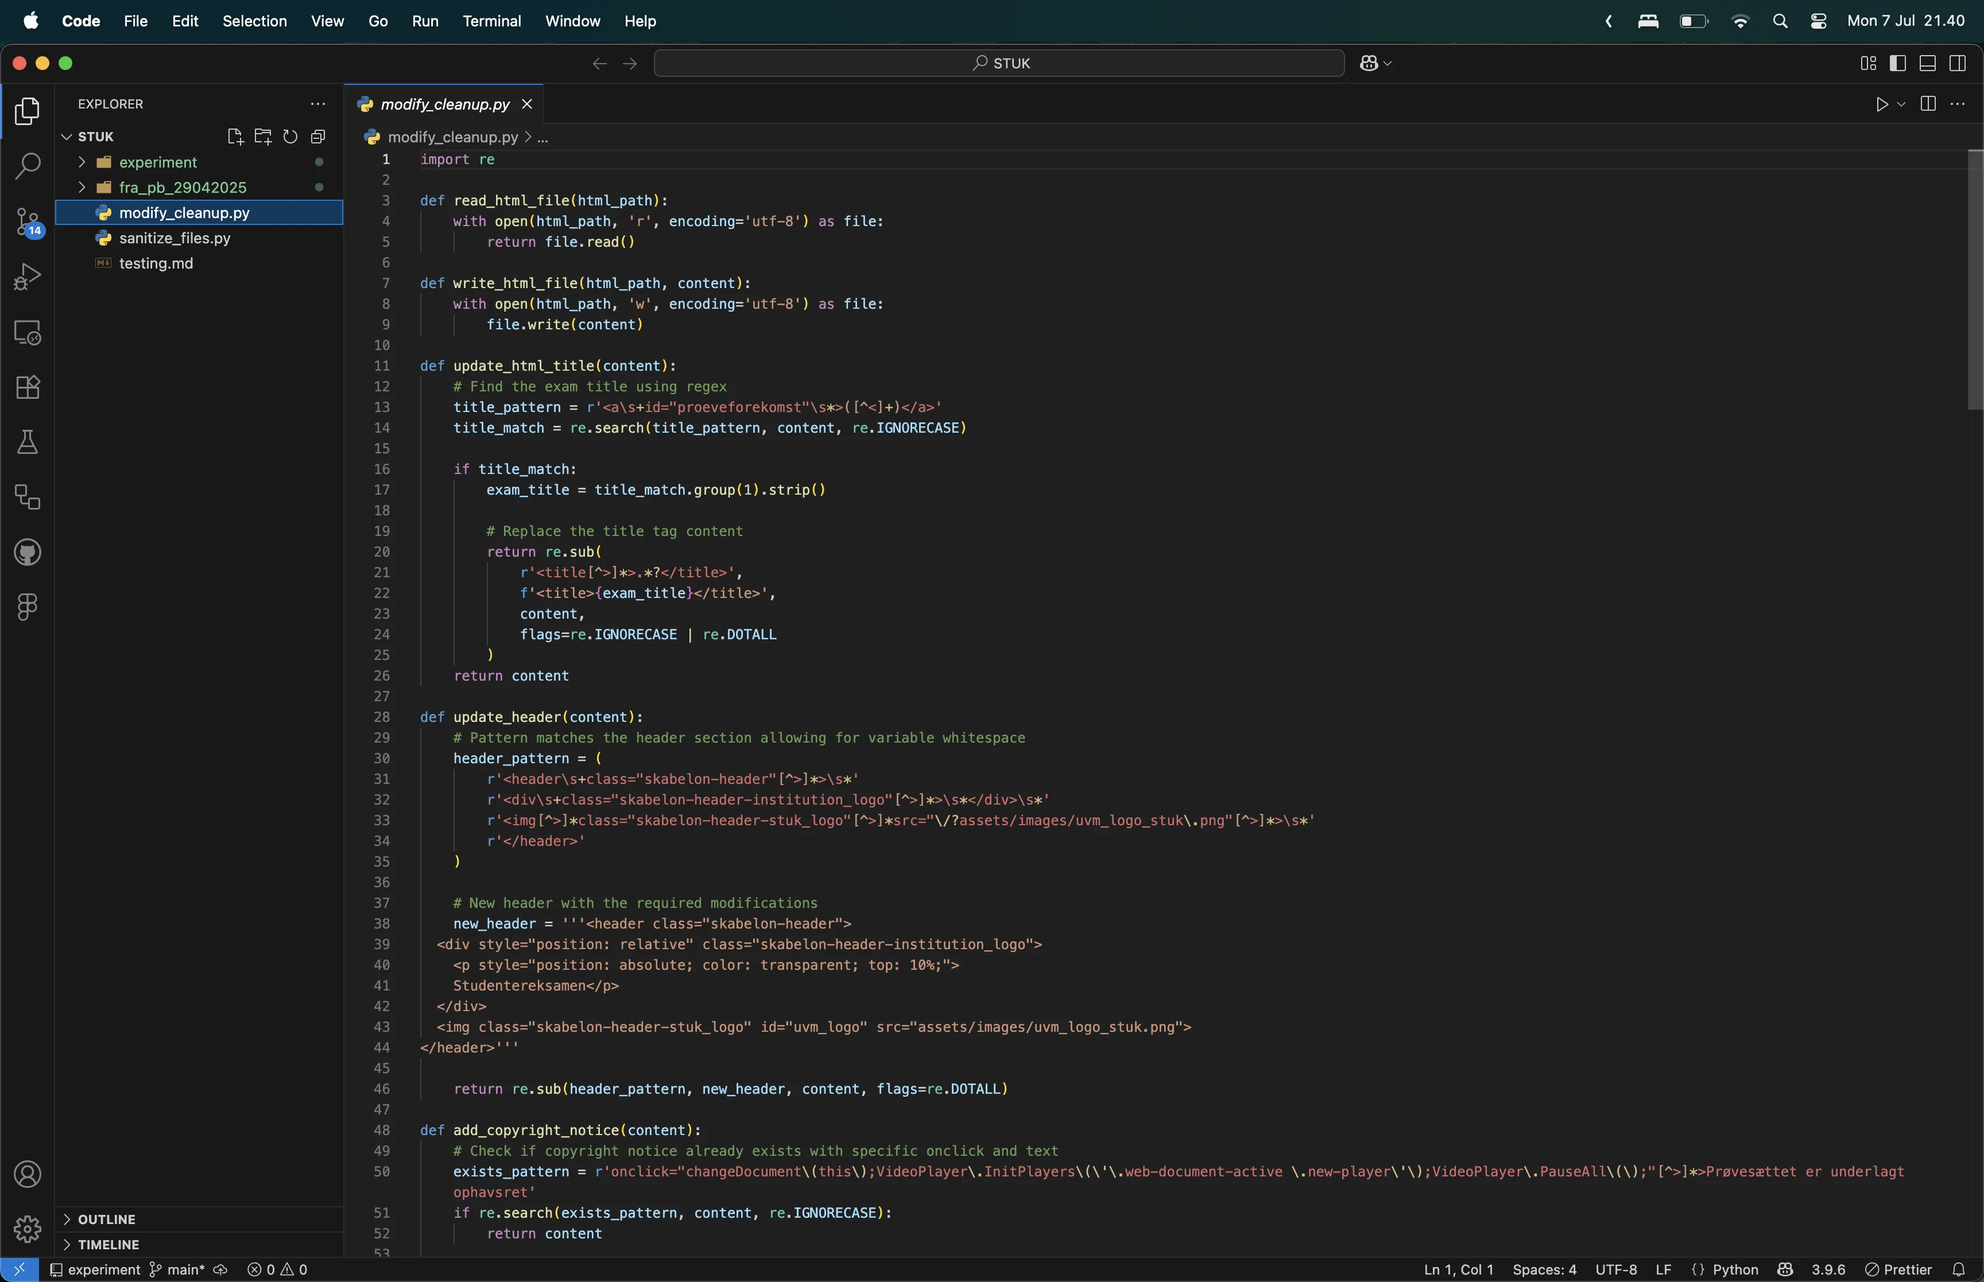
Task: Toggle the secondary side bar
Action: click(1958, 63)
